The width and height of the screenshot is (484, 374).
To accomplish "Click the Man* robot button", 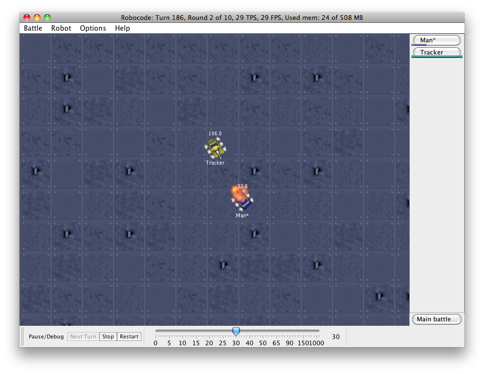I will tap(436, 40).
